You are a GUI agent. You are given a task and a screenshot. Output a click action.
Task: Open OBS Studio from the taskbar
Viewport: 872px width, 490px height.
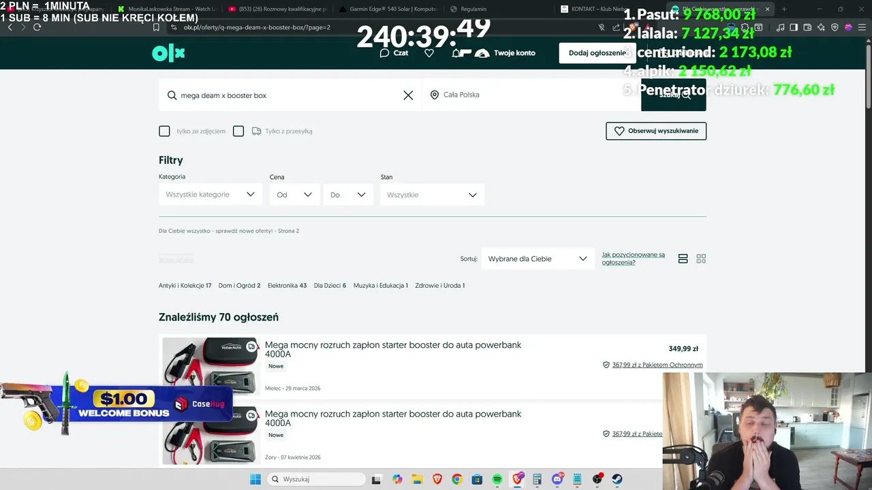point(597,479)
